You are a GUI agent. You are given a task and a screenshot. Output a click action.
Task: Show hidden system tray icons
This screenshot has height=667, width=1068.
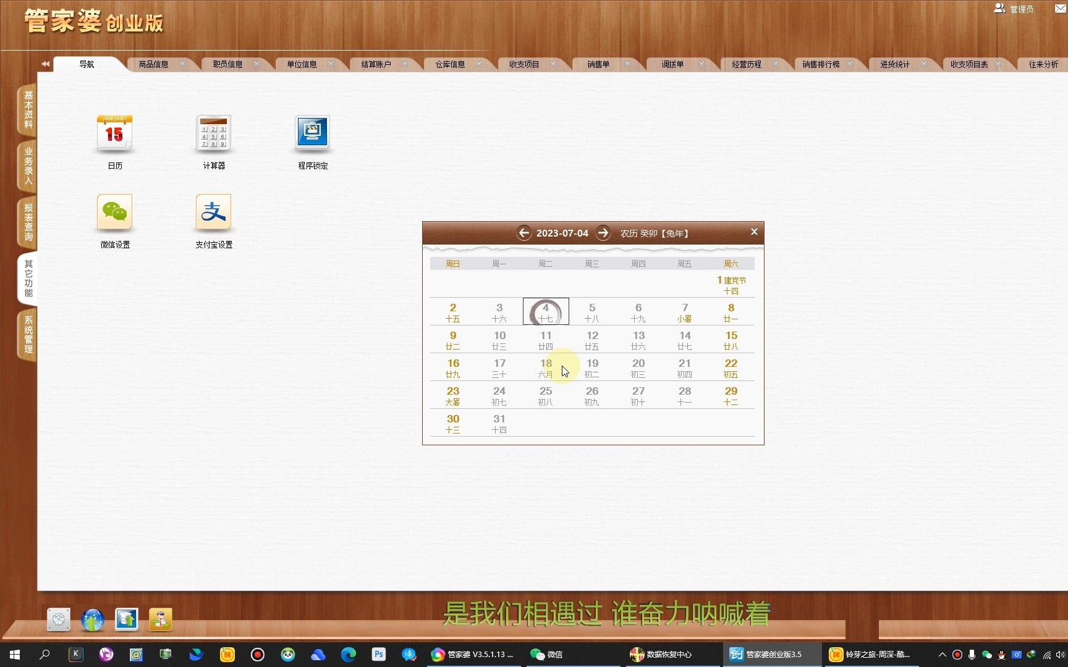tap(942, 655)
